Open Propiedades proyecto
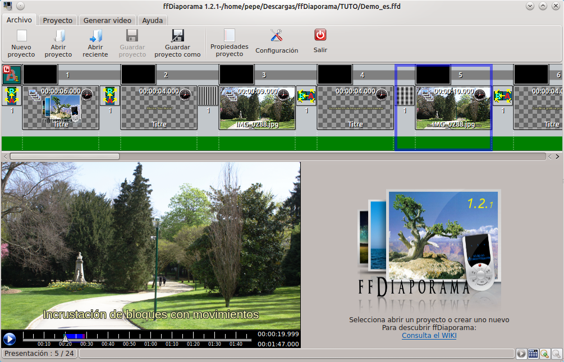 [x=230, y=44]
